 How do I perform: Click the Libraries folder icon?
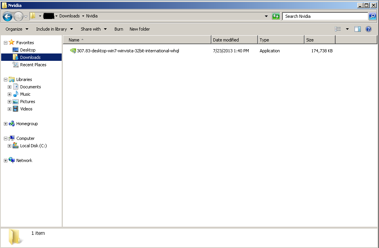click(x=12, y=79)
